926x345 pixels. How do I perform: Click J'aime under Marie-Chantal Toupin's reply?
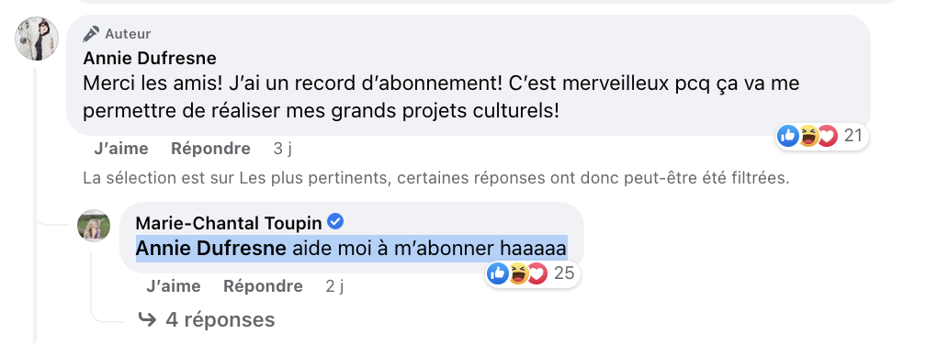[173, 286]
